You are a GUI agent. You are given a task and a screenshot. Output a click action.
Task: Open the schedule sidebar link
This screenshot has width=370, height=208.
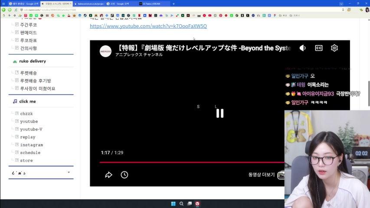click(x=30, y=153)
